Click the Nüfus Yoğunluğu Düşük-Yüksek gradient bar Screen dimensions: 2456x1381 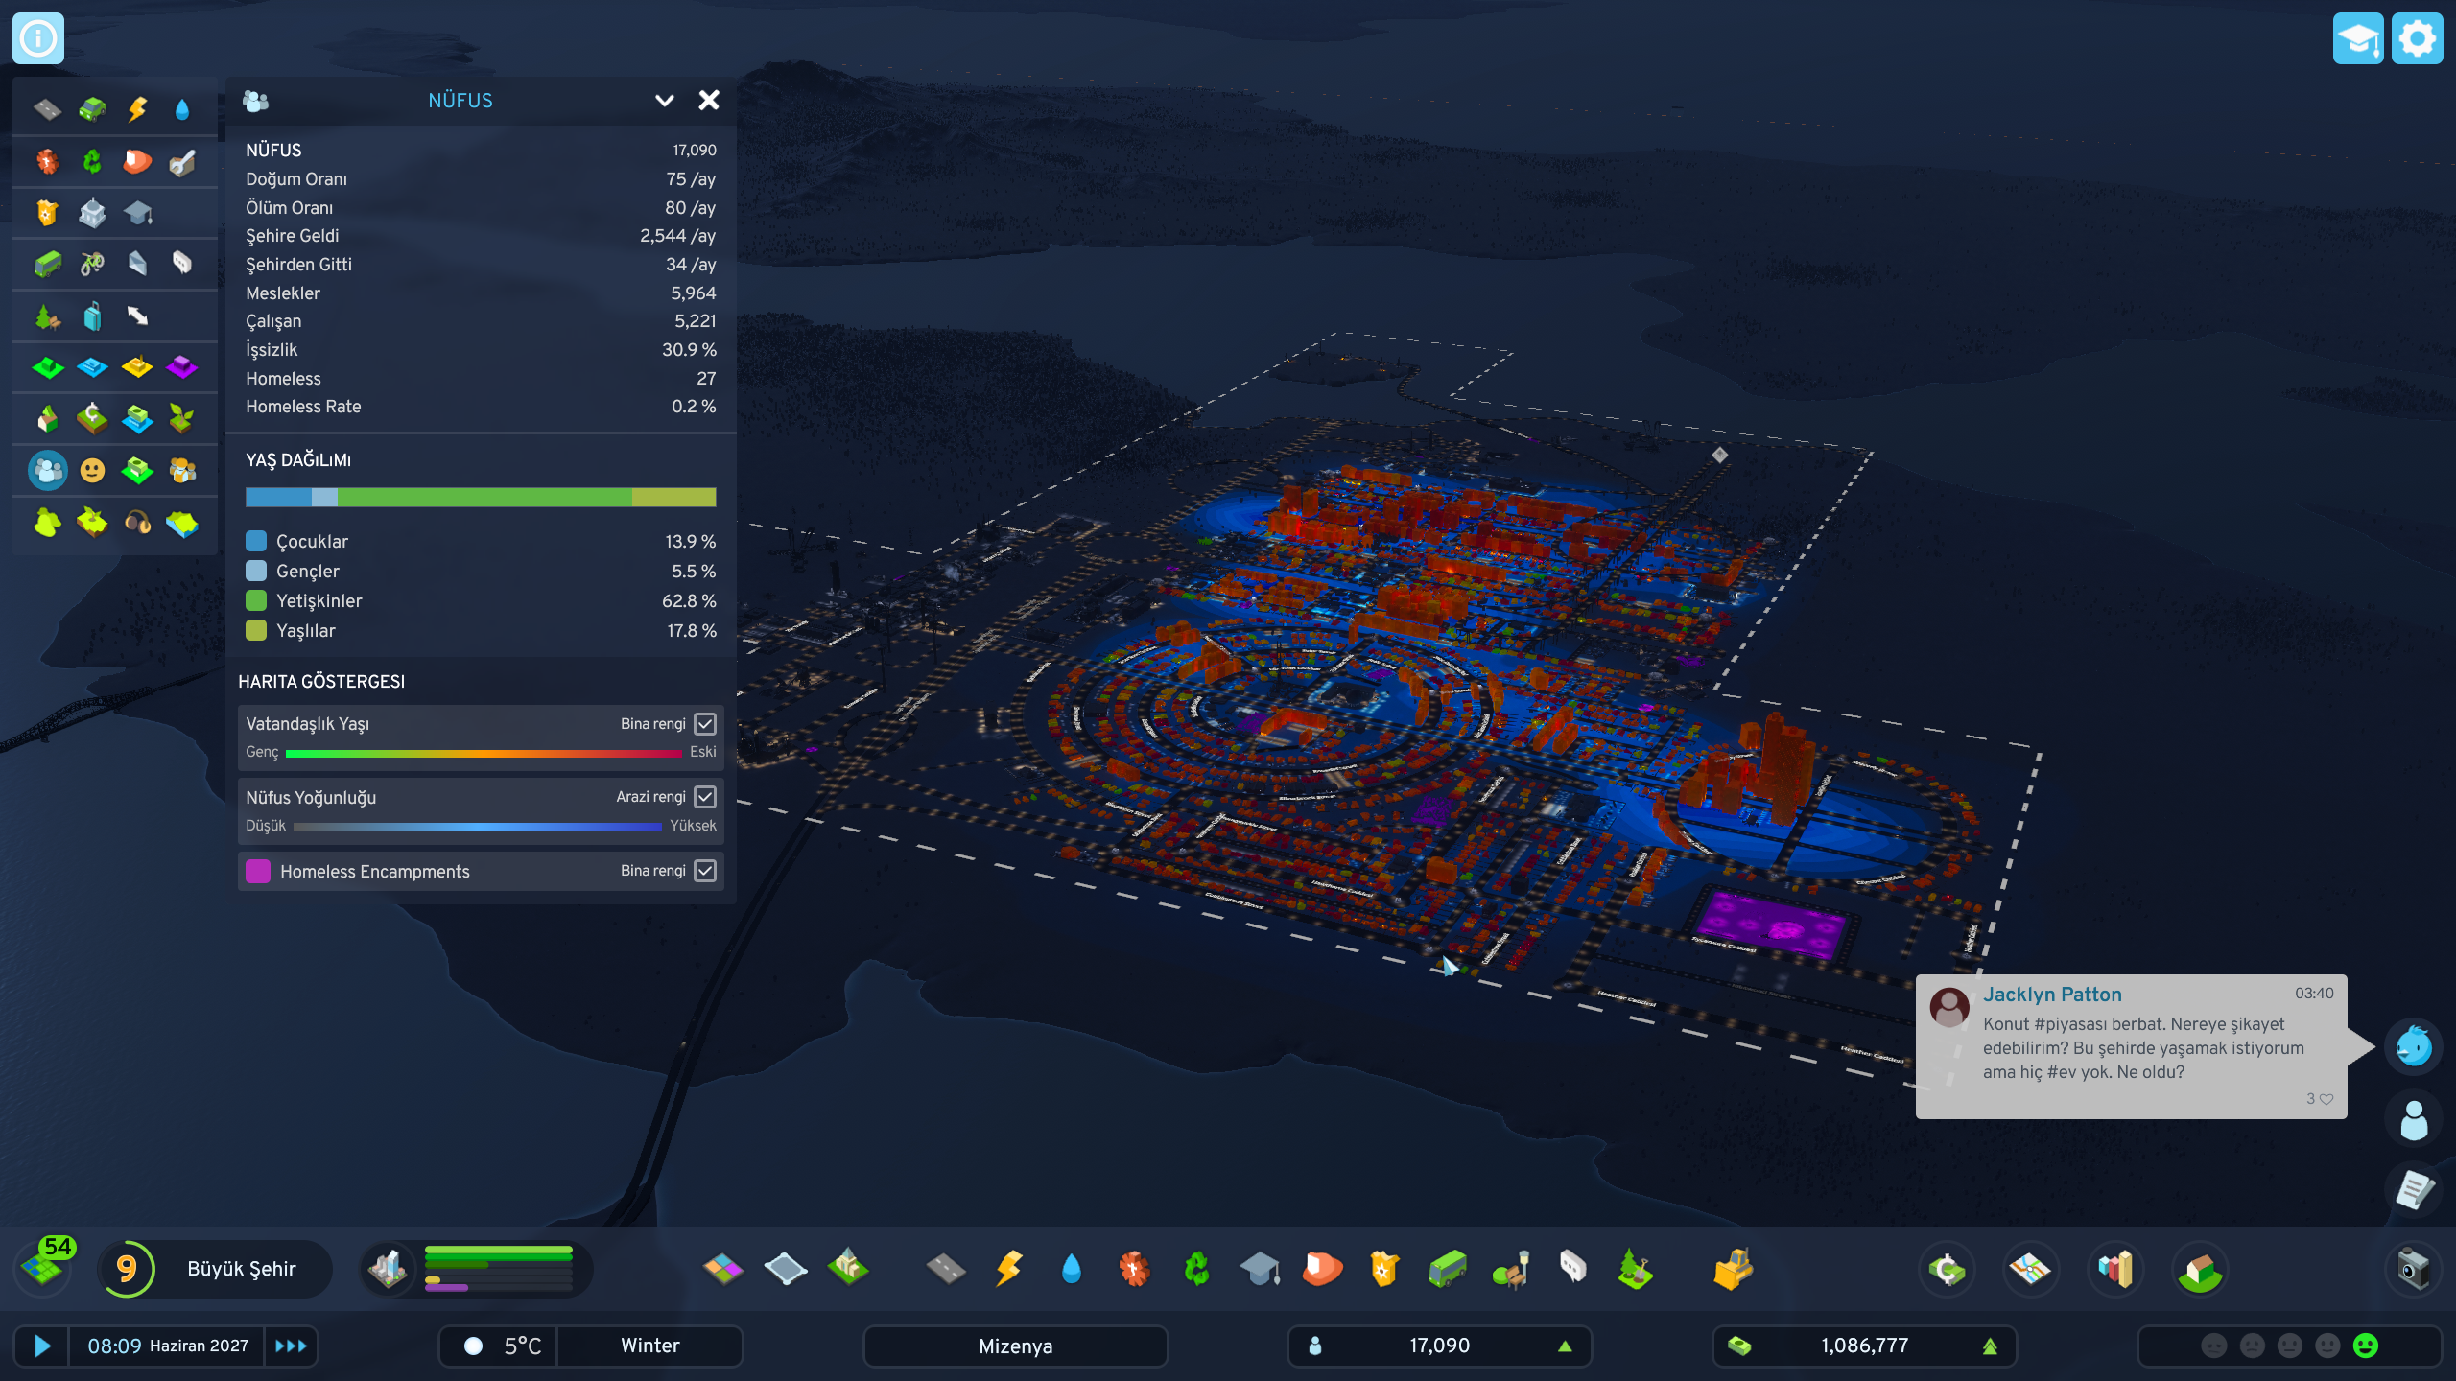[478, 826]
